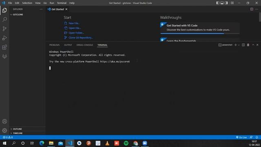The height and width of the screenshot is (147, 261).
Task: Open the Terminal menu
Action: pos(62,3)
